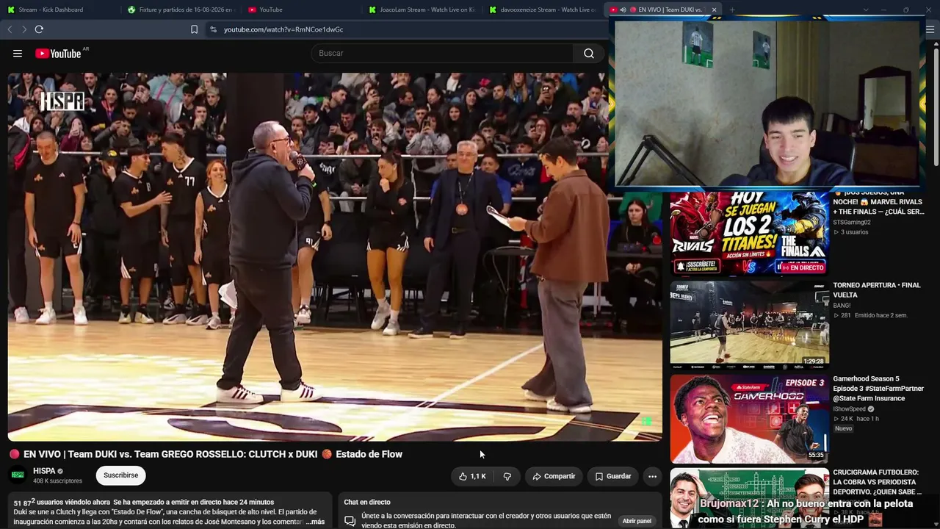
Task: Open the HISPA channel avatar
Action: pyautogui.click(x=18, y=475)
